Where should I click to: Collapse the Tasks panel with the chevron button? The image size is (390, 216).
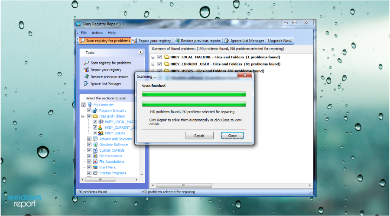[x=140, y=52]
